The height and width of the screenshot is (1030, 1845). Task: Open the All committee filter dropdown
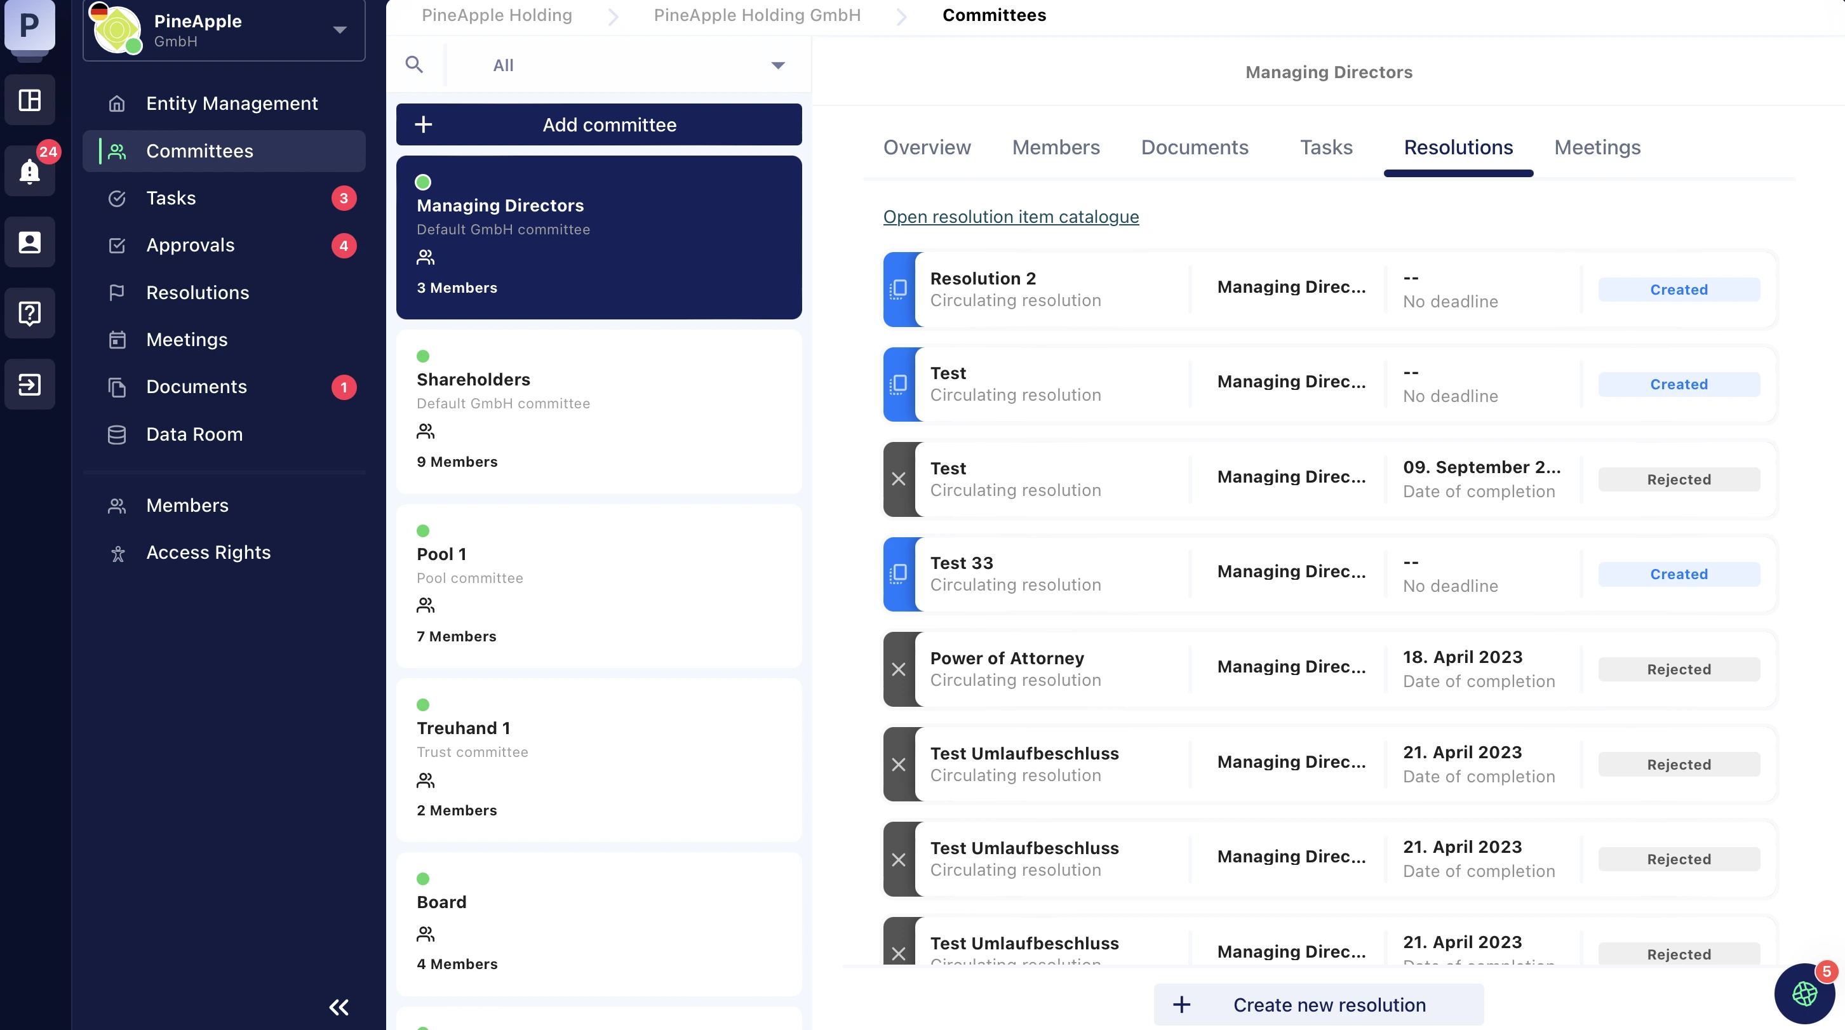(777, 65)
